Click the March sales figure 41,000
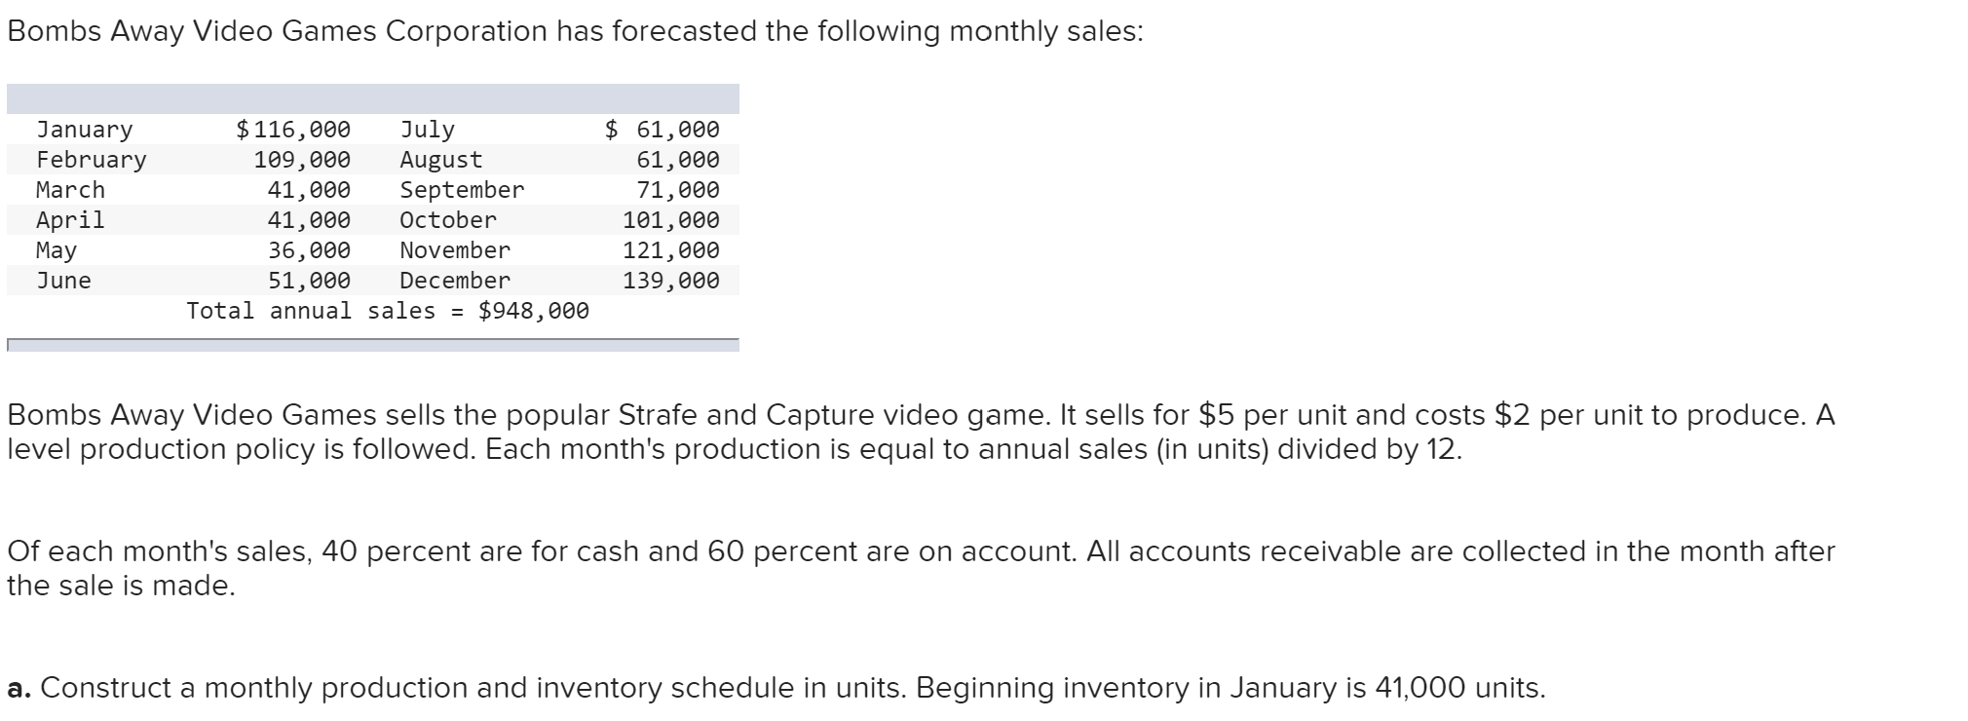This screenshot has width=1968, height=721. (309, 190)
